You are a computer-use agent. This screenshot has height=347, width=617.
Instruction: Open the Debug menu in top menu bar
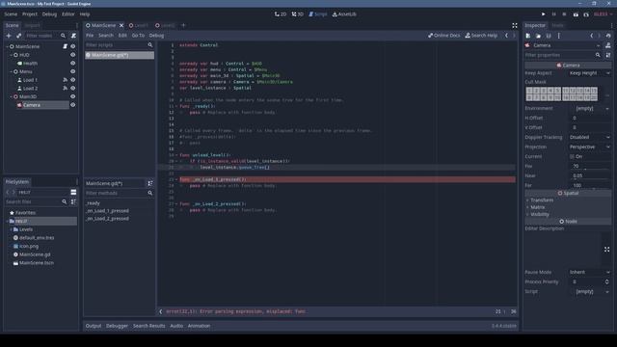[x=49, y=14]
